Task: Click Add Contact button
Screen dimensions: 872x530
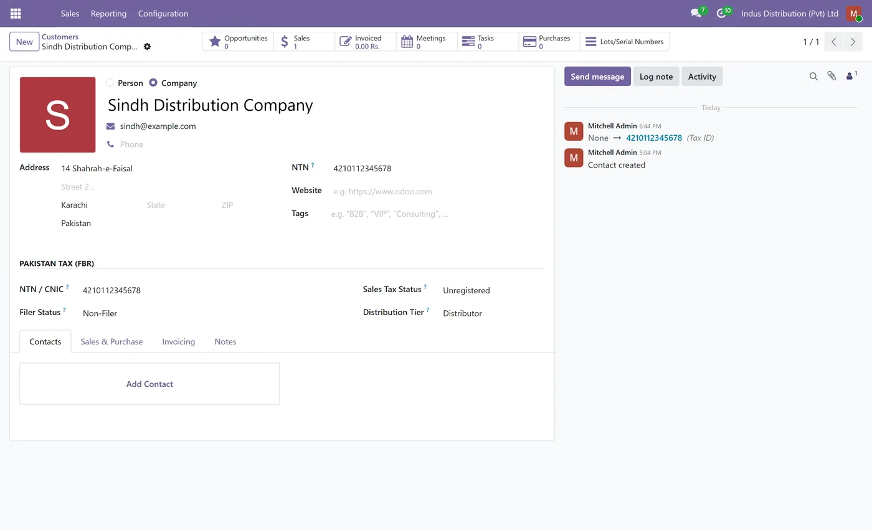Action: [149, 384]
